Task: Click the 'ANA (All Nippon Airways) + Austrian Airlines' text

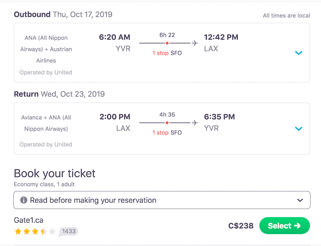Action: [46, 49]
